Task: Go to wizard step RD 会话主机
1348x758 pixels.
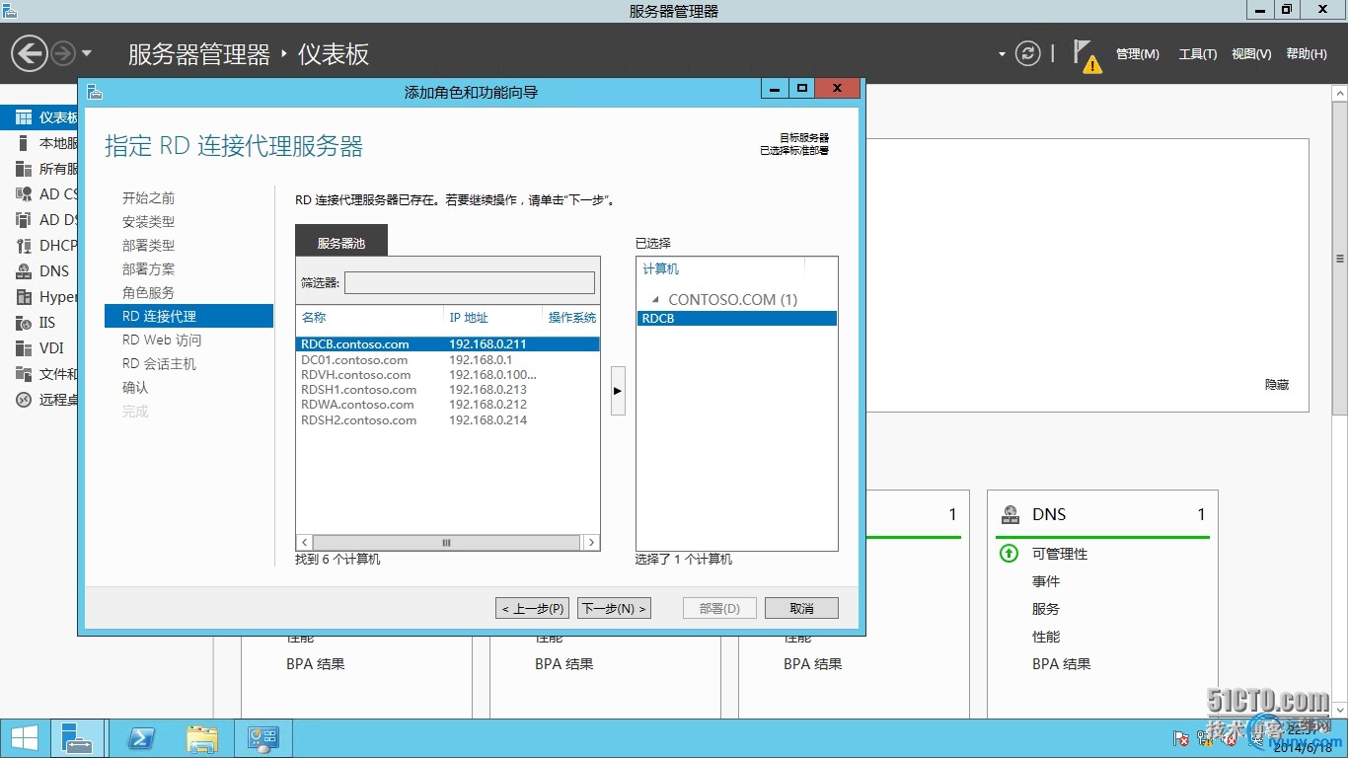Action: (159, 364)
